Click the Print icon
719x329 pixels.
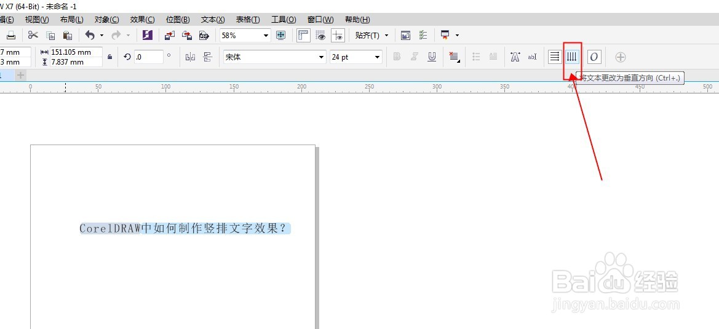(12, 35)
